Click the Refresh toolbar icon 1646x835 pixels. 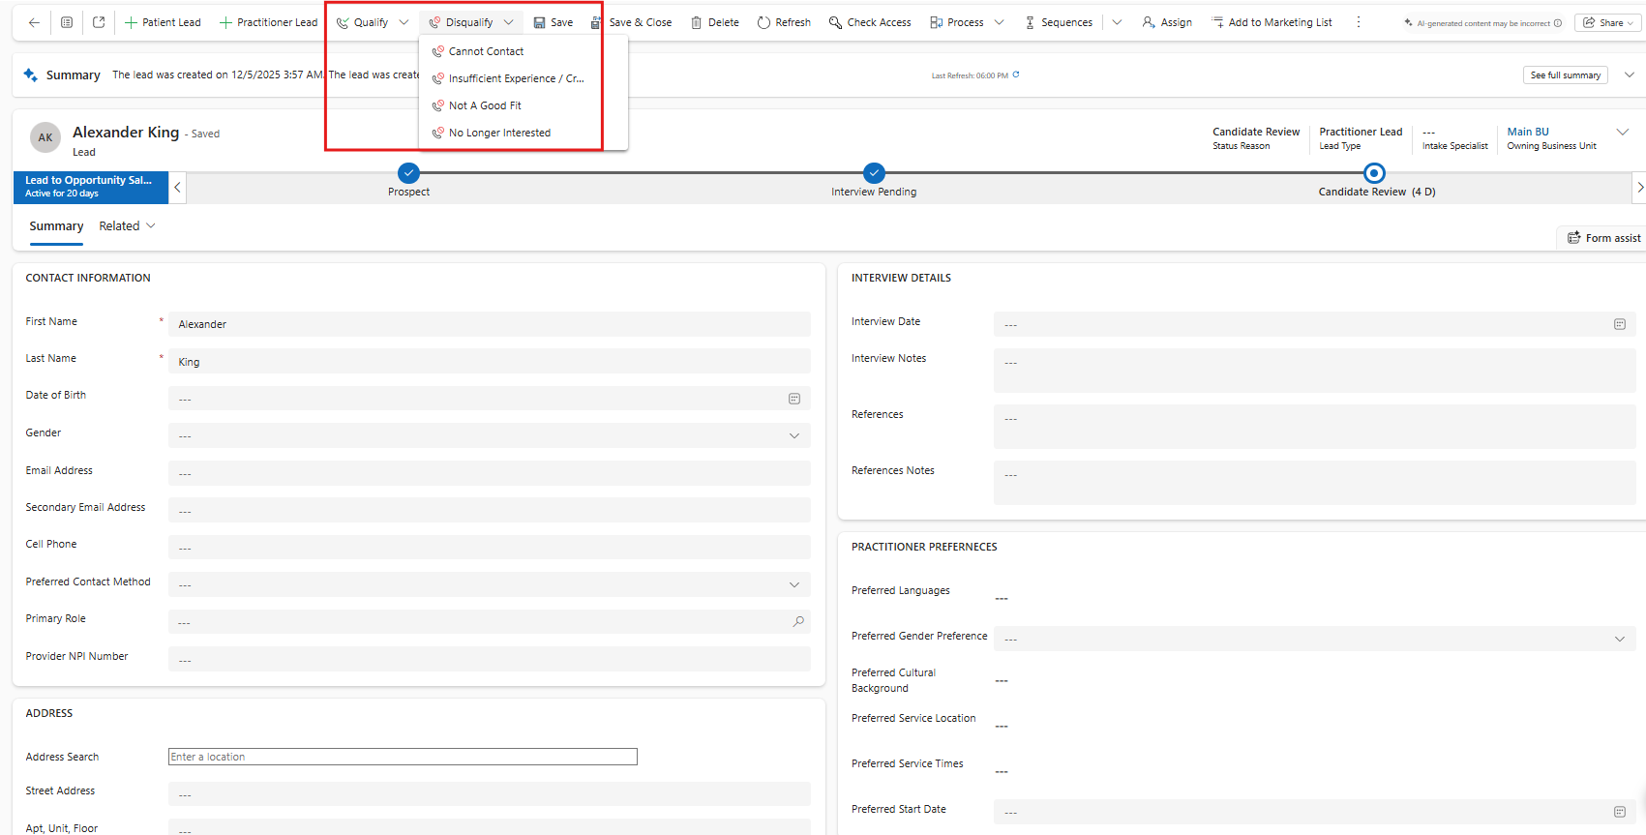(763, 22)
